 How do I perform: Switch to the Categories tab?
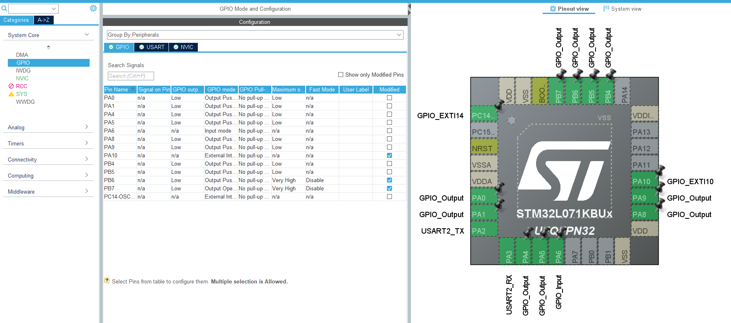click(17, 20)
